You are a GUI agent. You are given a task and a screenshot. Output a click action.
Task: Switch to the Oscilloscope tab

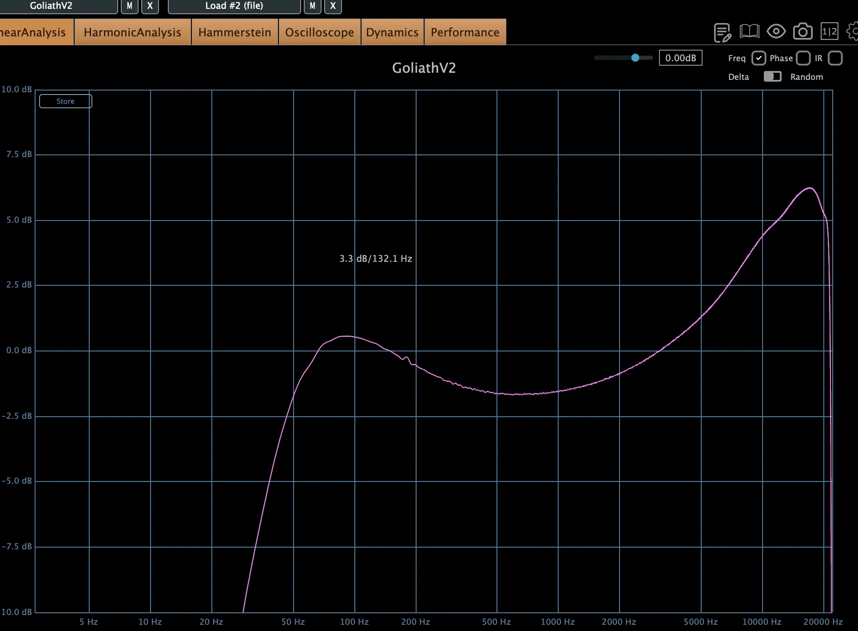coord(319,32)
